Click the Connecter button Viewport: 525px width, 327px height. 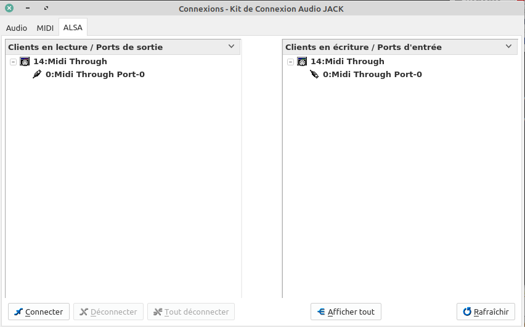(39, 312)
